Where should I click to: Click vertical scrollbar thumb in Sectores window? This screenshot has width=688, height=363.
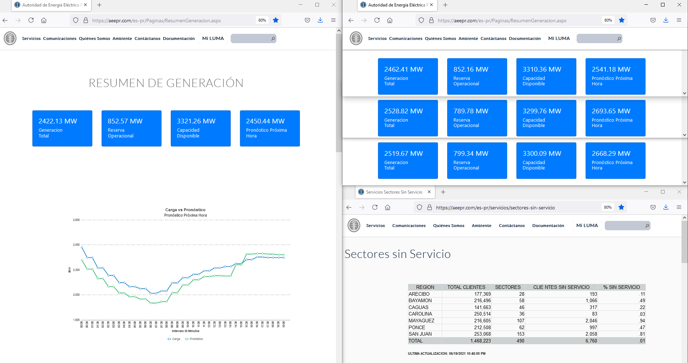(x=685, y=242)
